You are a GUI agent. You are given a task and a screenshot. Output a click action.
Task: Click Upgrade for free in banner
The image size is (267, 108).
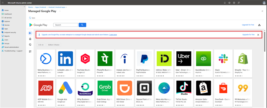pyautogui.click(x=249, y=35)
